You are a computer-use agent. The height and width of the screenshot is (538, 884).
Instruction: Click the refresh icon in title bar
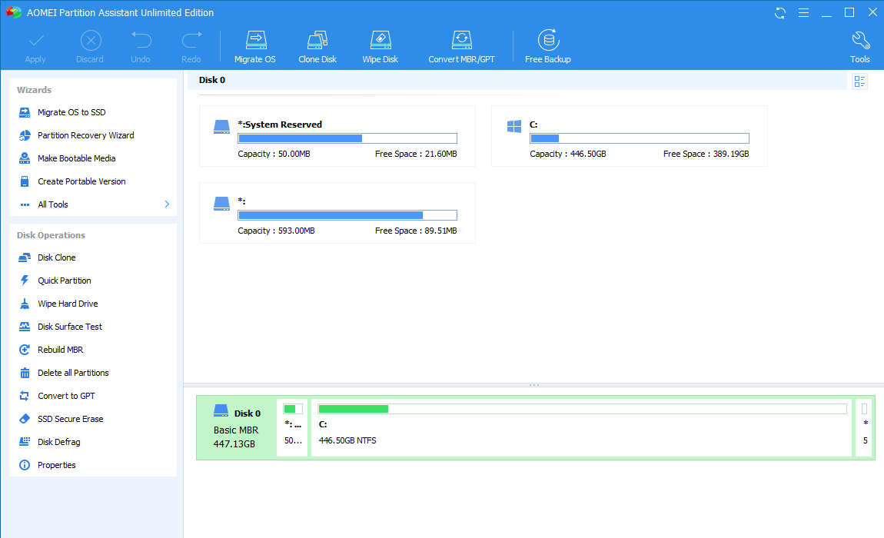pos(780,13)
